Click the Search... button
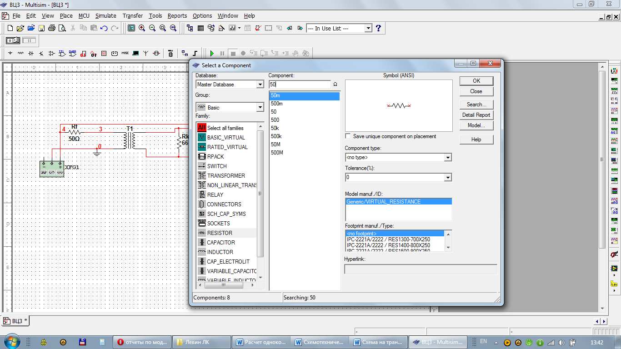Image resolution: width=621 pixels, height=349 pixels. pyautogui.click(x=476, y=105)
